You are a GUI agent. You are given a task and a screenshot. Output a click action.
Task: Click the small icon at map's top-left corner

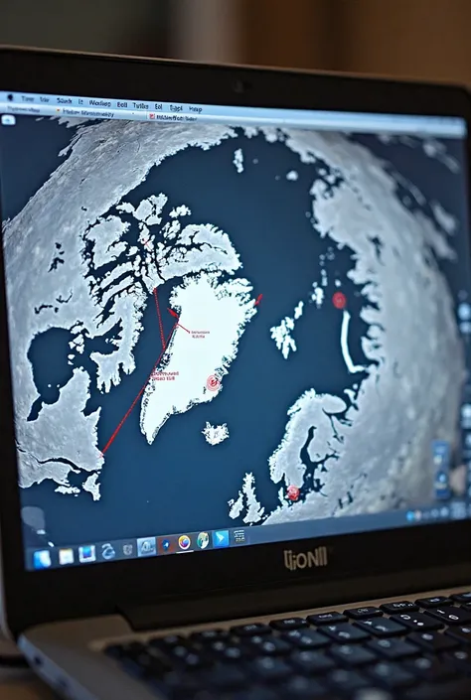(8, 119)
